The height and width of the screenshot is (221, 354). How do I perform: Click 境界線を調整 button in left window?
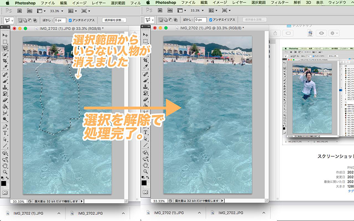[114, 20]
